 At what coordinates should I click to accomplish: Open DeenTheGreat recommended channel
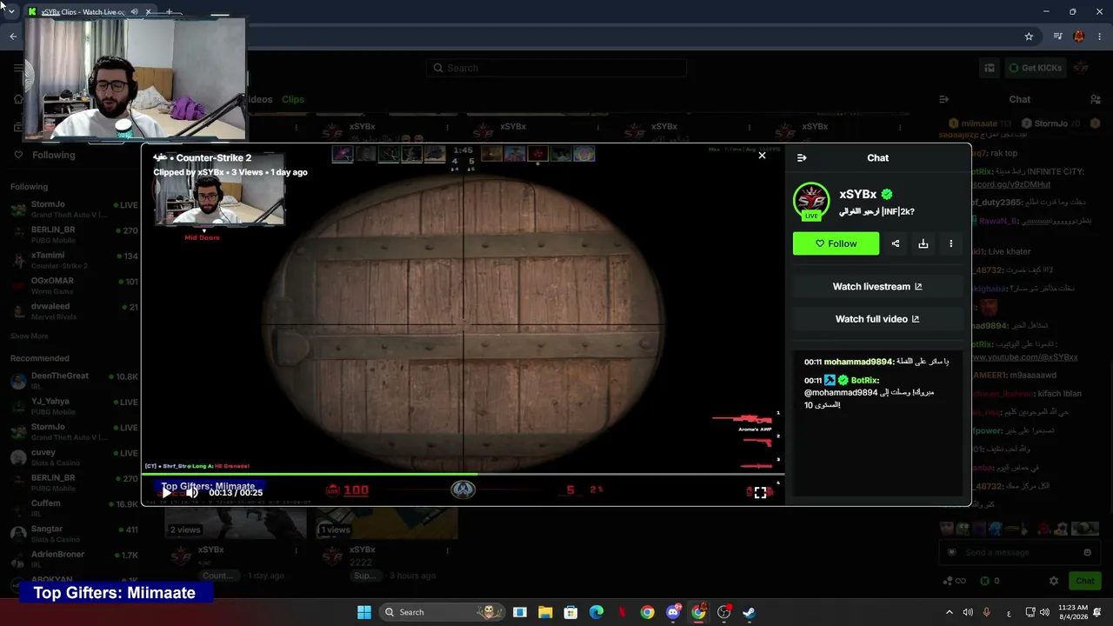pyautogui.click(x=74, y=381)
